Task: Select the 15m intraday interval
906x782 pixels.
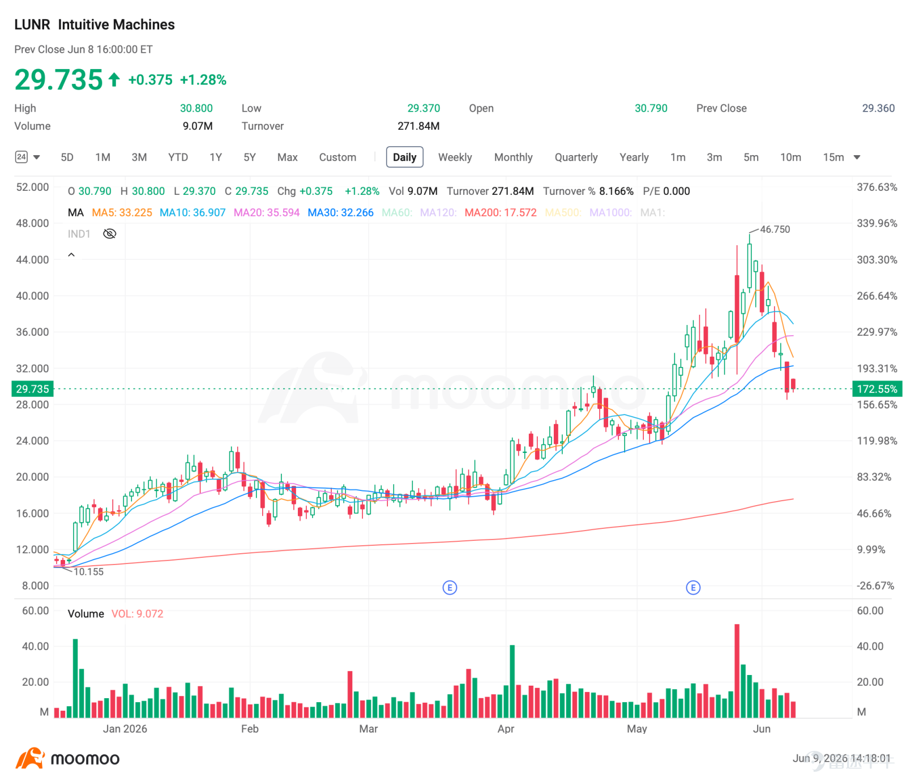Action: pyautogui.click(x=834, y=157)
